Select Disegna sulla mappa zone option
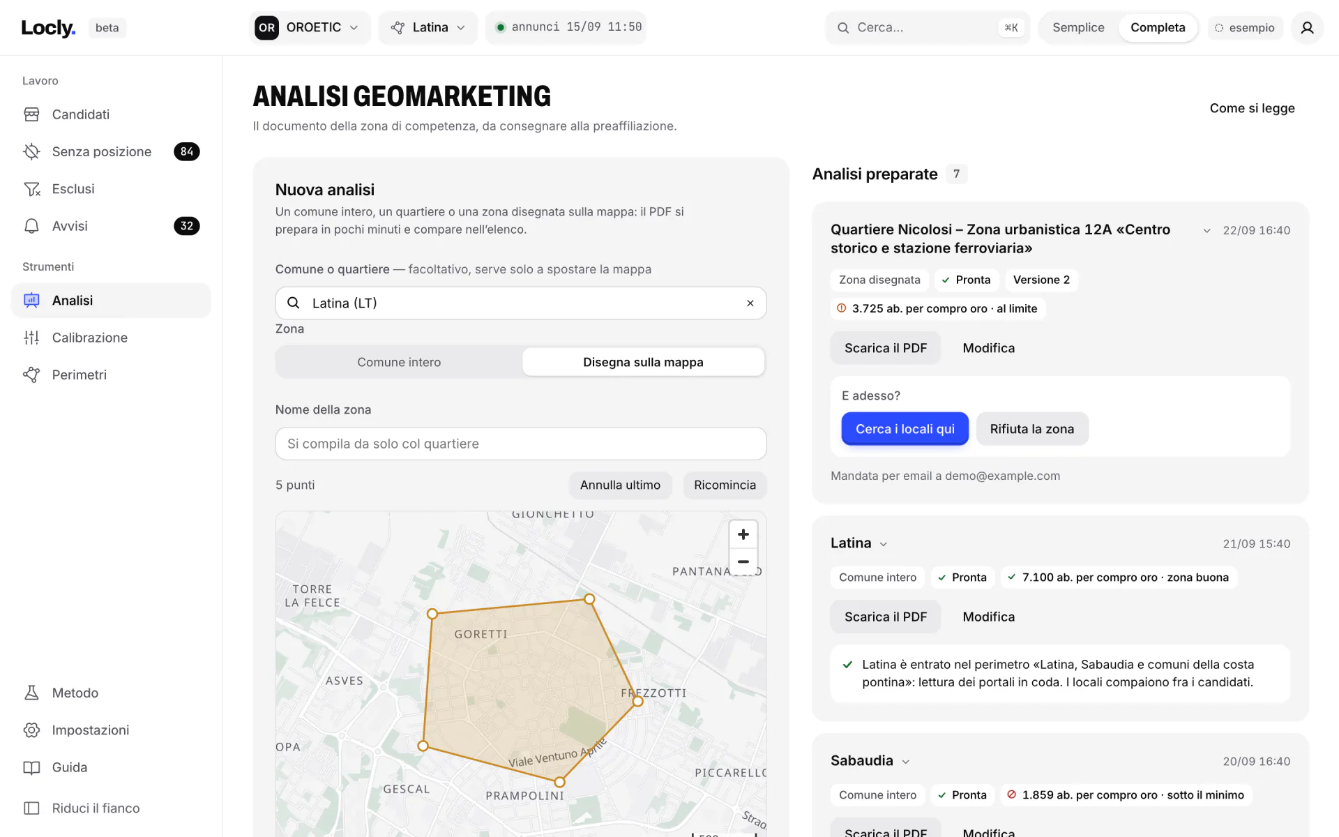This screenshot has height=837, width=1339. [x=643, y=362]
